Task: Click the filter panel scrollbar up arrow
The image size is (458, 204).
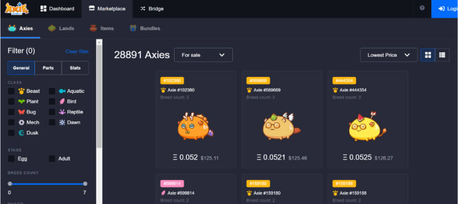Action: pyautogui.click(x=100, y=42)
